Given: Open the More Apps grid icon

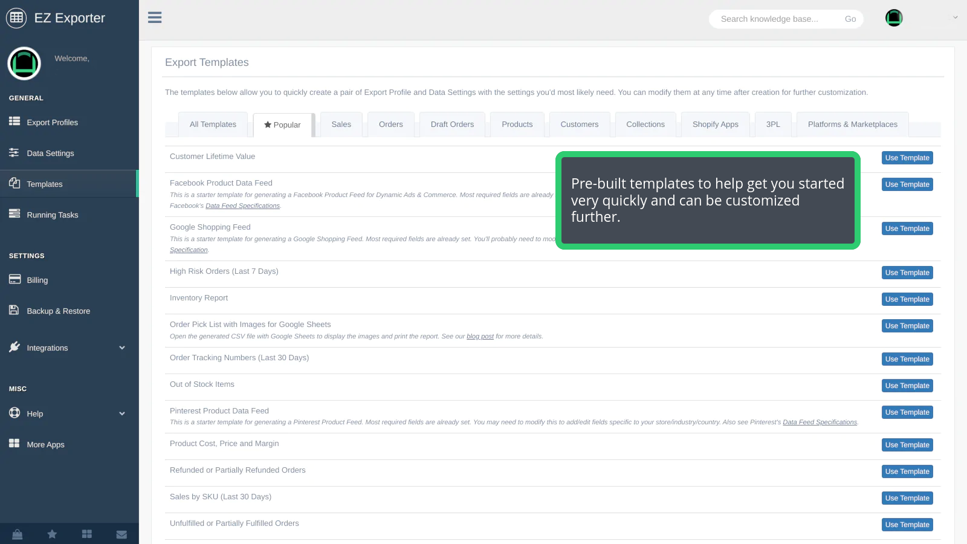Looking at the screenshot, I should coord(15,444).
